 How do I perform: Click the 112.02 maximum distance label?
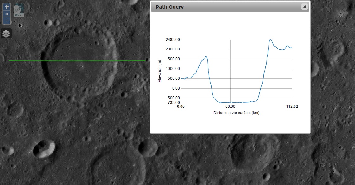coord(292,107)
